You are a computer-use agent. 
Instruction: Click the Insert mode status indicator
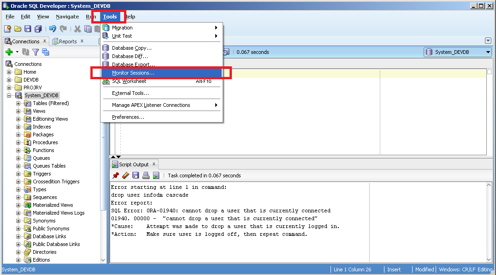click(394, 269)
